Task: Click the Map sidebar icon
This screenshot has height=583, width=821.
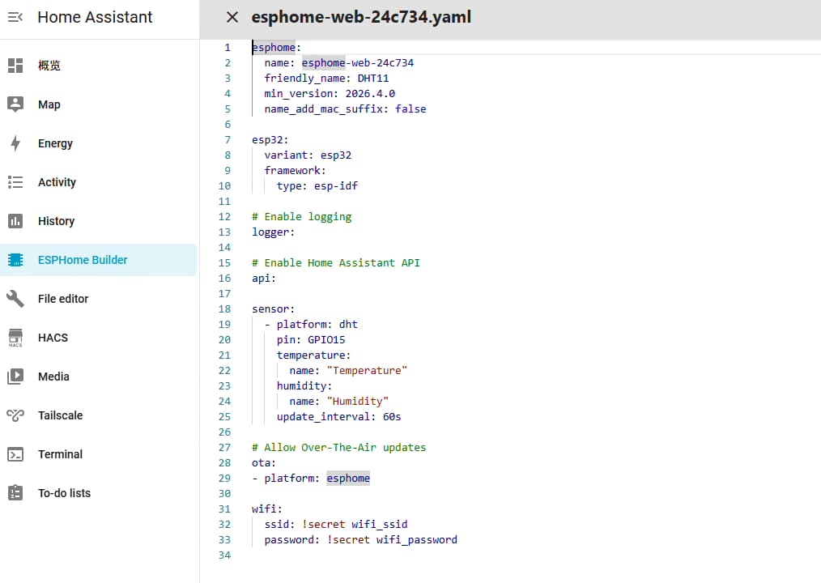Action: (x=15, y=104)
